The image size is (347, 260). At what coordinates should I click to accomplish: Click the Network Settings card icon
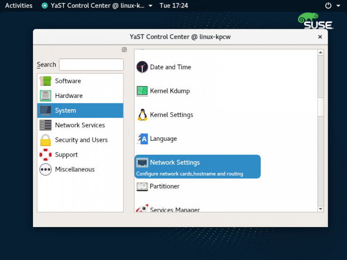[142, 162]
